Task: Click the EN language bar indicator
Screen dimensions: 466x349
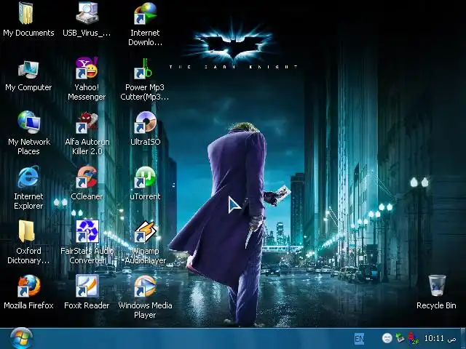Action: coord(359,339)
